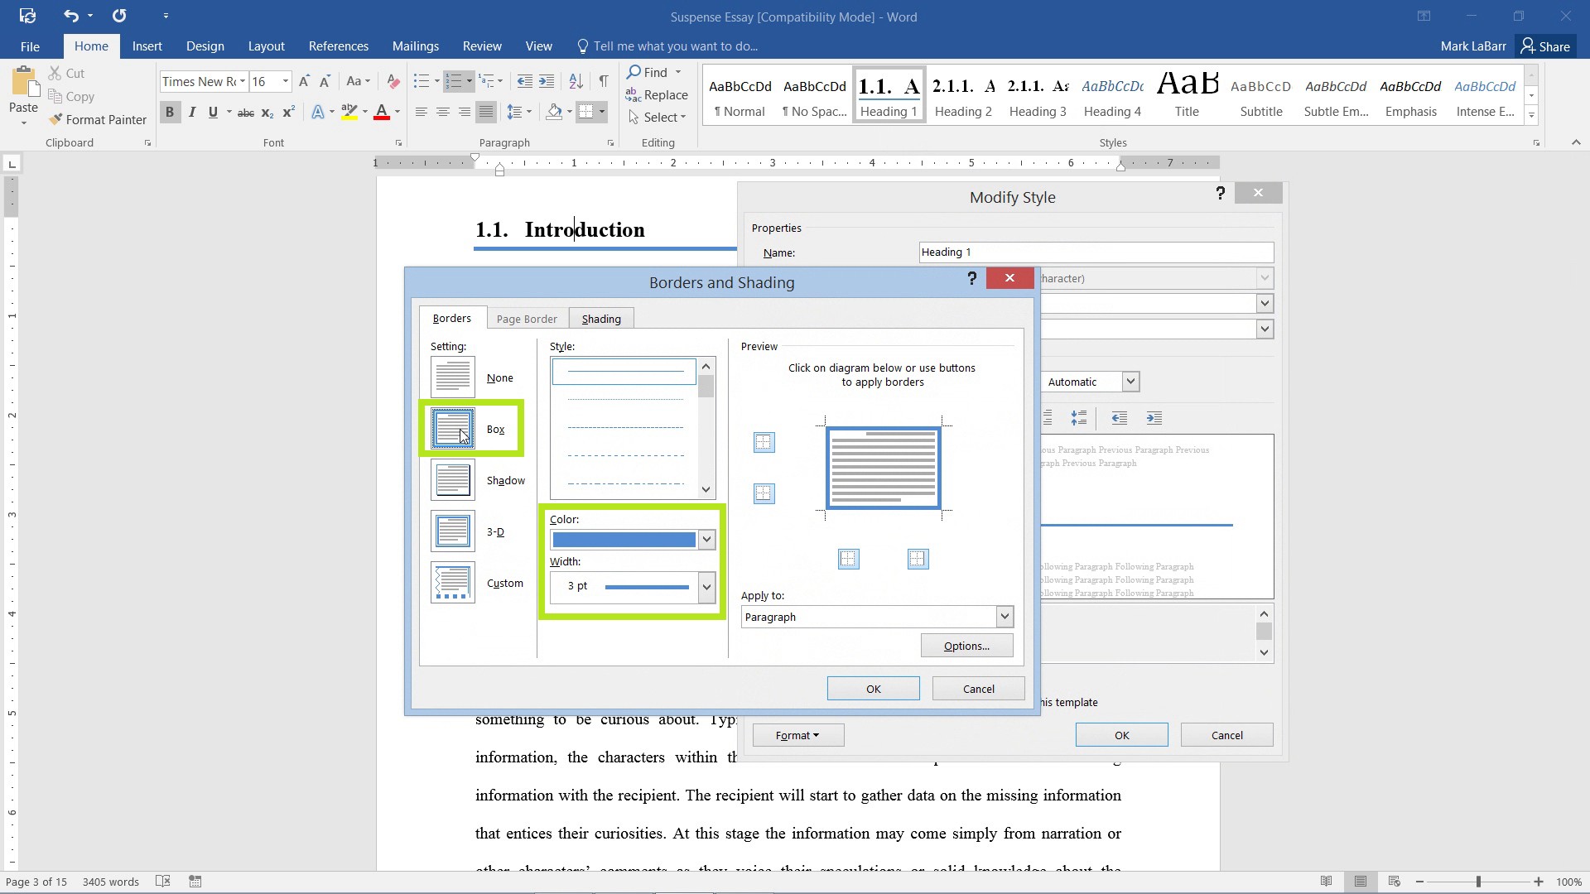Screen dimensions: 1590x894
Task: Click OK to apply border settings
Action: (x=874, y=688)
